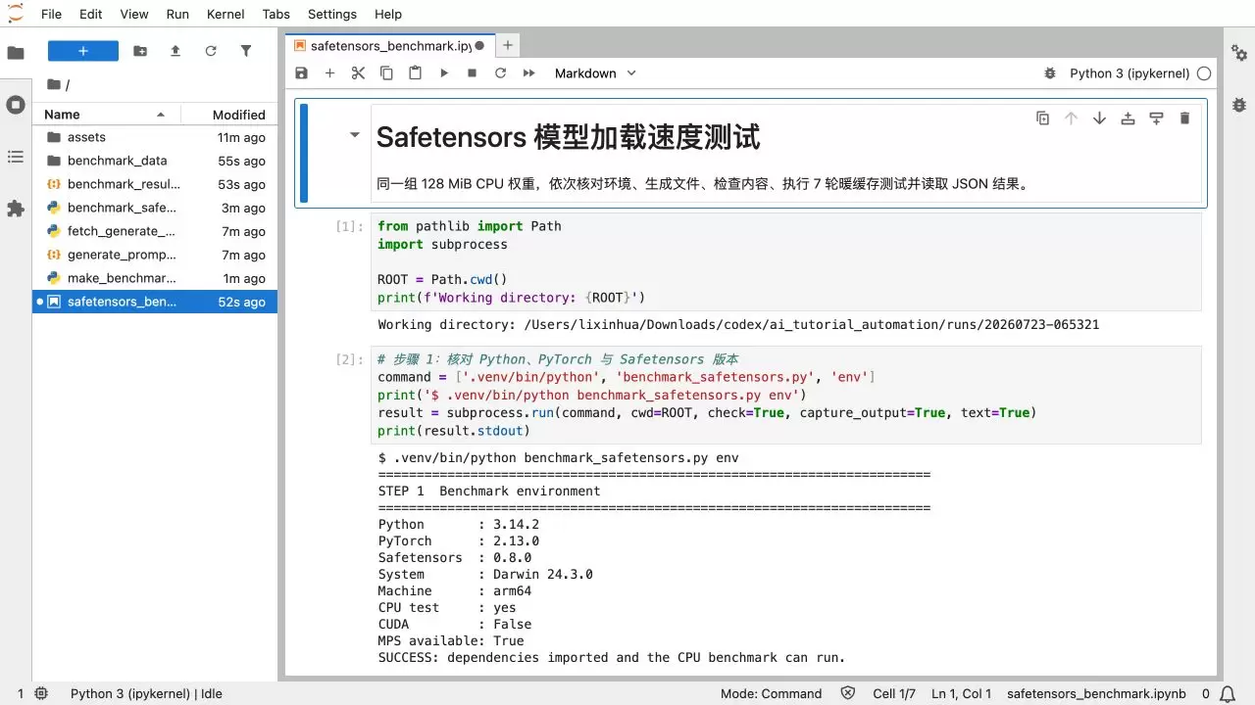This screenshot has width=1255, height=705.
Task: Move the active cell down
Action: coord(1099,118)
